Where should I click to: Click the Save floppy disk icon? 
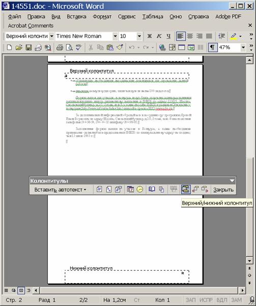tap(29, 47)
